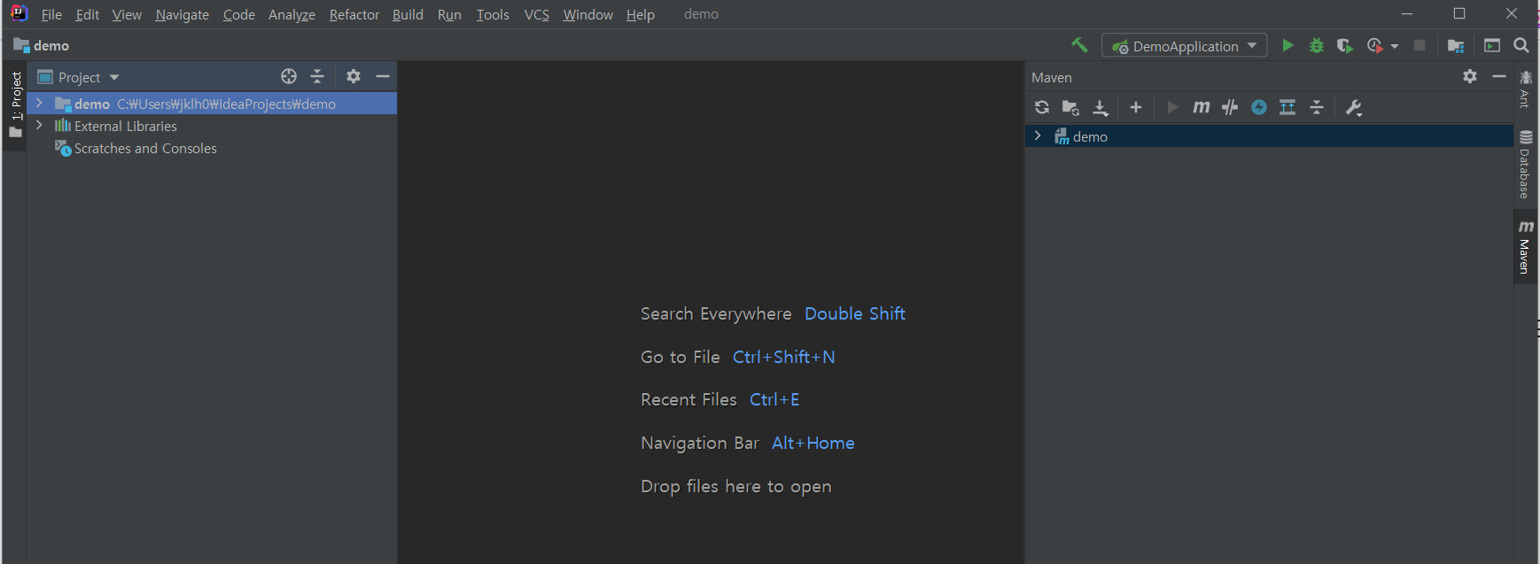Viewport: 1540px width, 564px height.
Task: Click the Build Project hammer icon
Action: point(1079,45)
